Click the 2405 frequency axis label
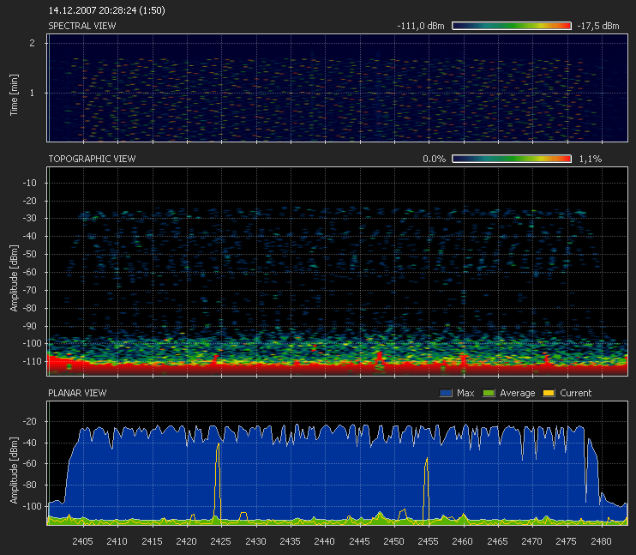 click(83, 541)
